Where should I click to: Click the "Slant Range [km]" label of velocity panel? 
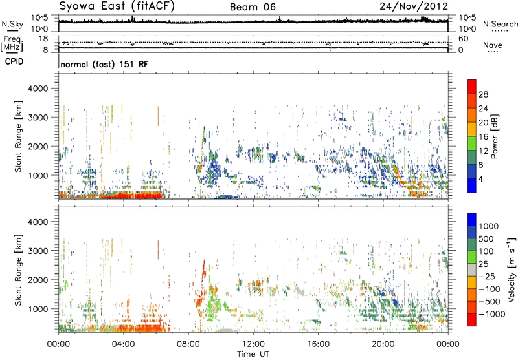18,270
